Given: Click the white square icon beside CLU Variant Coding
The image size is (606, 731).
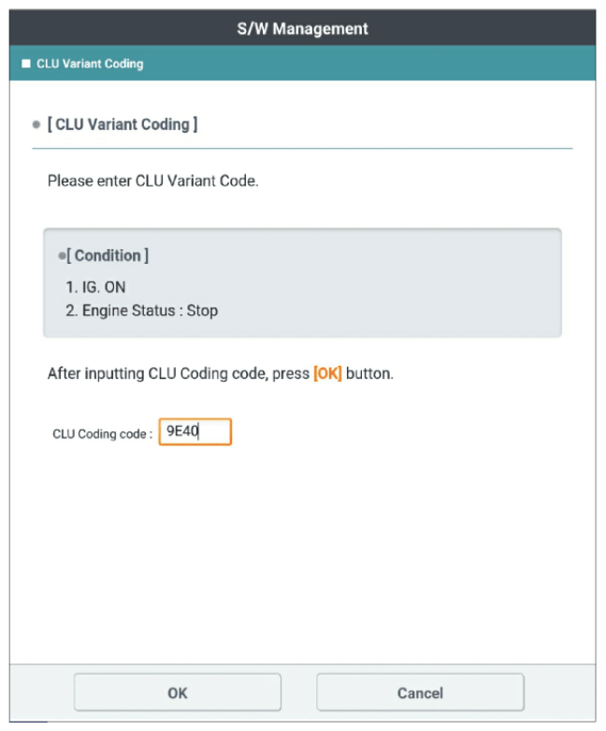Looking at the screenshot, I should 26,64.
